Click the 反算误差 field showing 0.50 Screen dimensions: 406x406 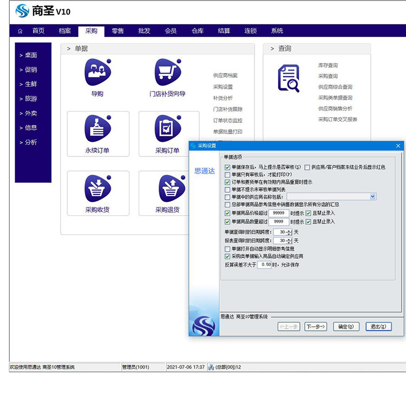pyautogui.click(x=264, y=265)
